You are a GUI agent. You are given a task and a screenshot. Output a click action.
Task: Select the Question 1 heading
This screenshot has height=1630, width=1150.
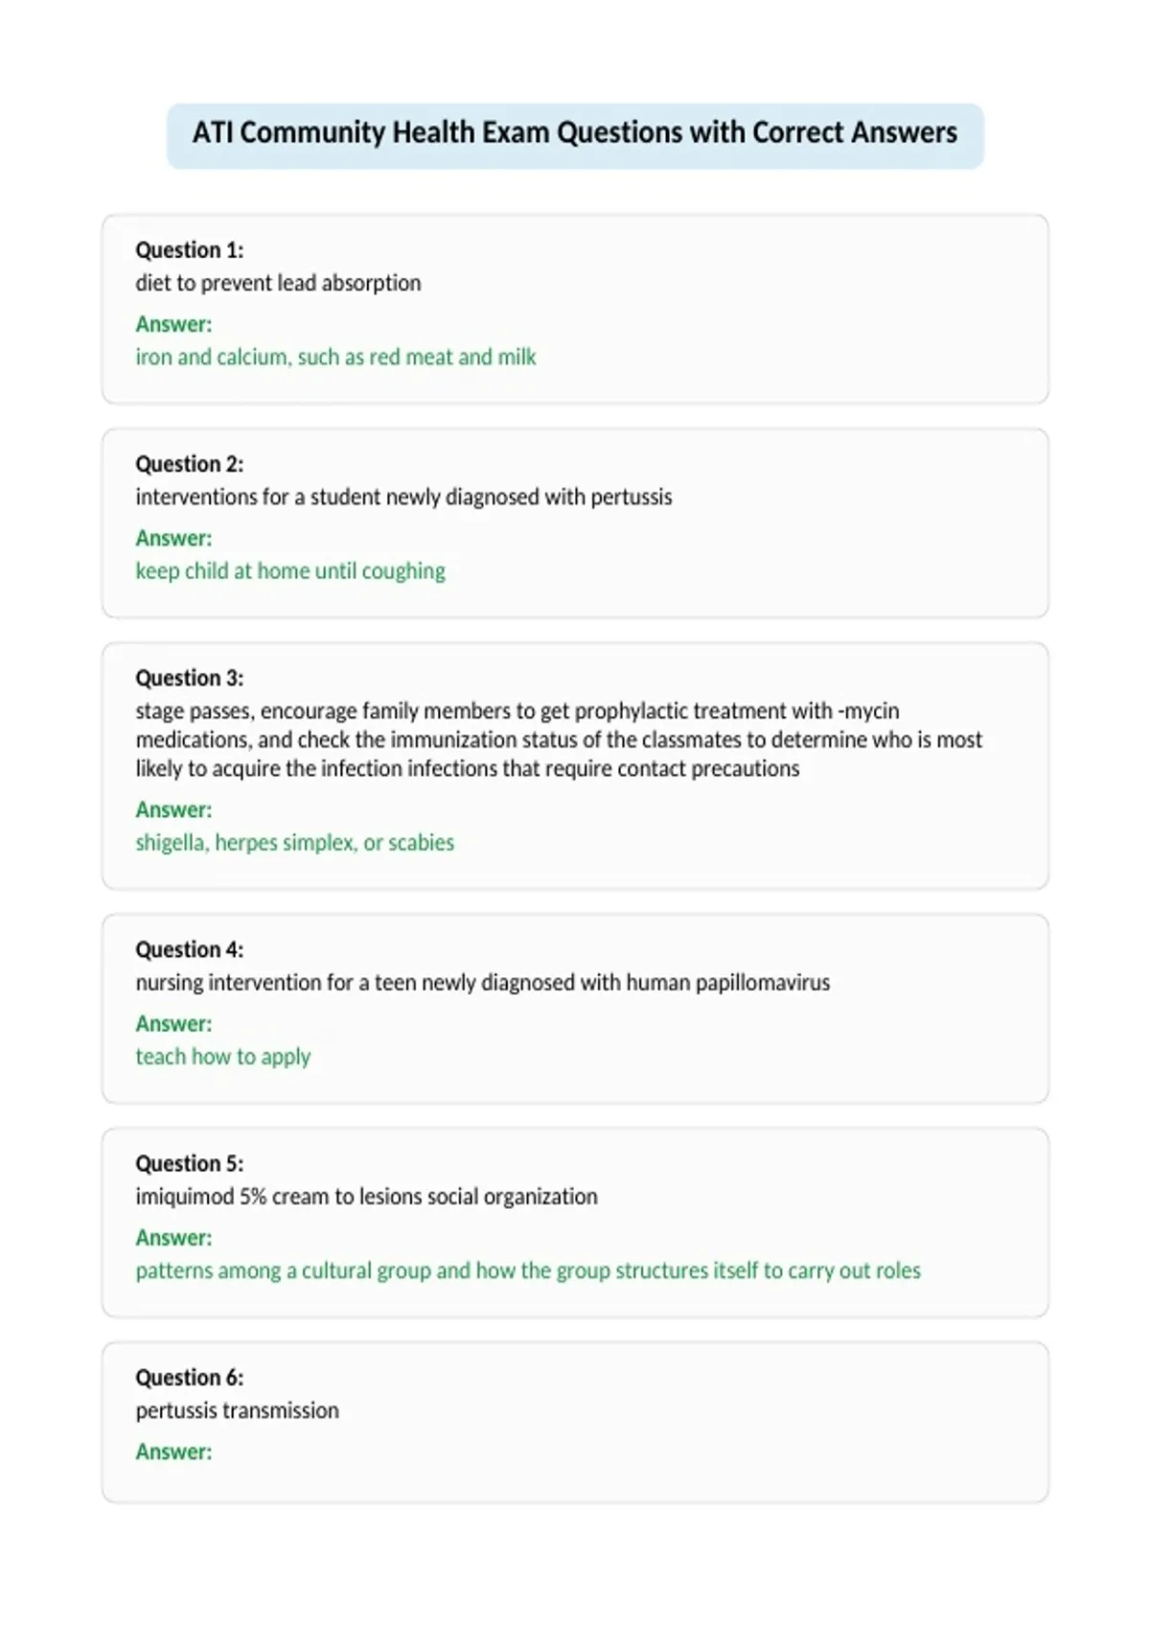[x=190, y=250]
